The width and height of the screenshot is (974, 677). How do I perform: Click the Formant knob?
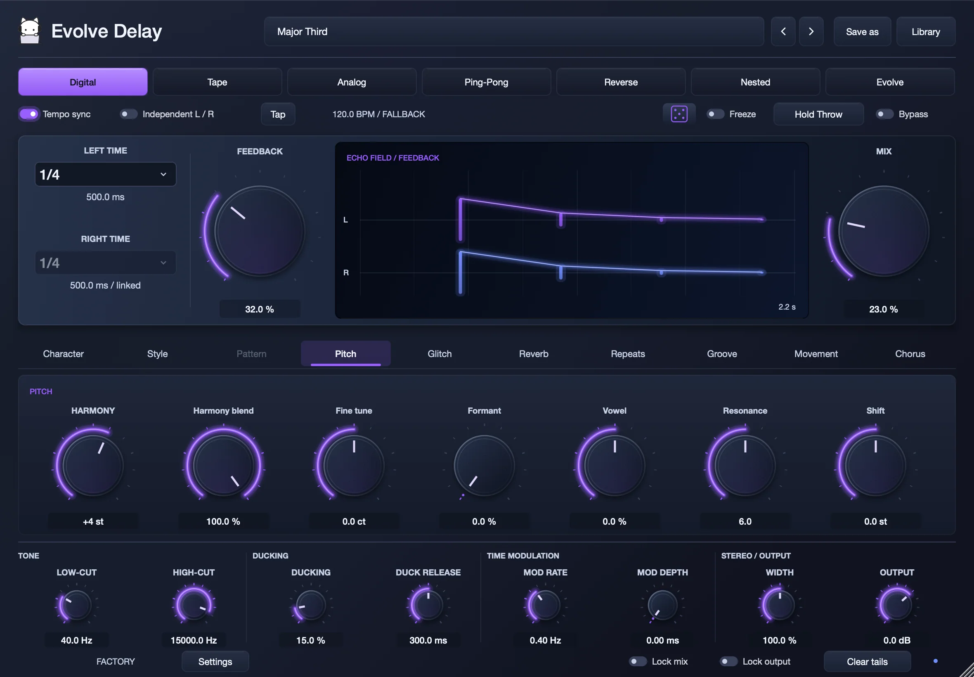[484, 465]
